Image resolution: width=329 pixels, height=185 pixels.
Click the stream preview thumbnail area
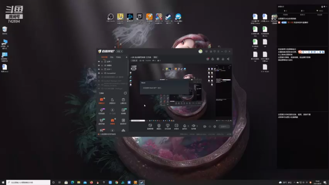pos(181,92)
